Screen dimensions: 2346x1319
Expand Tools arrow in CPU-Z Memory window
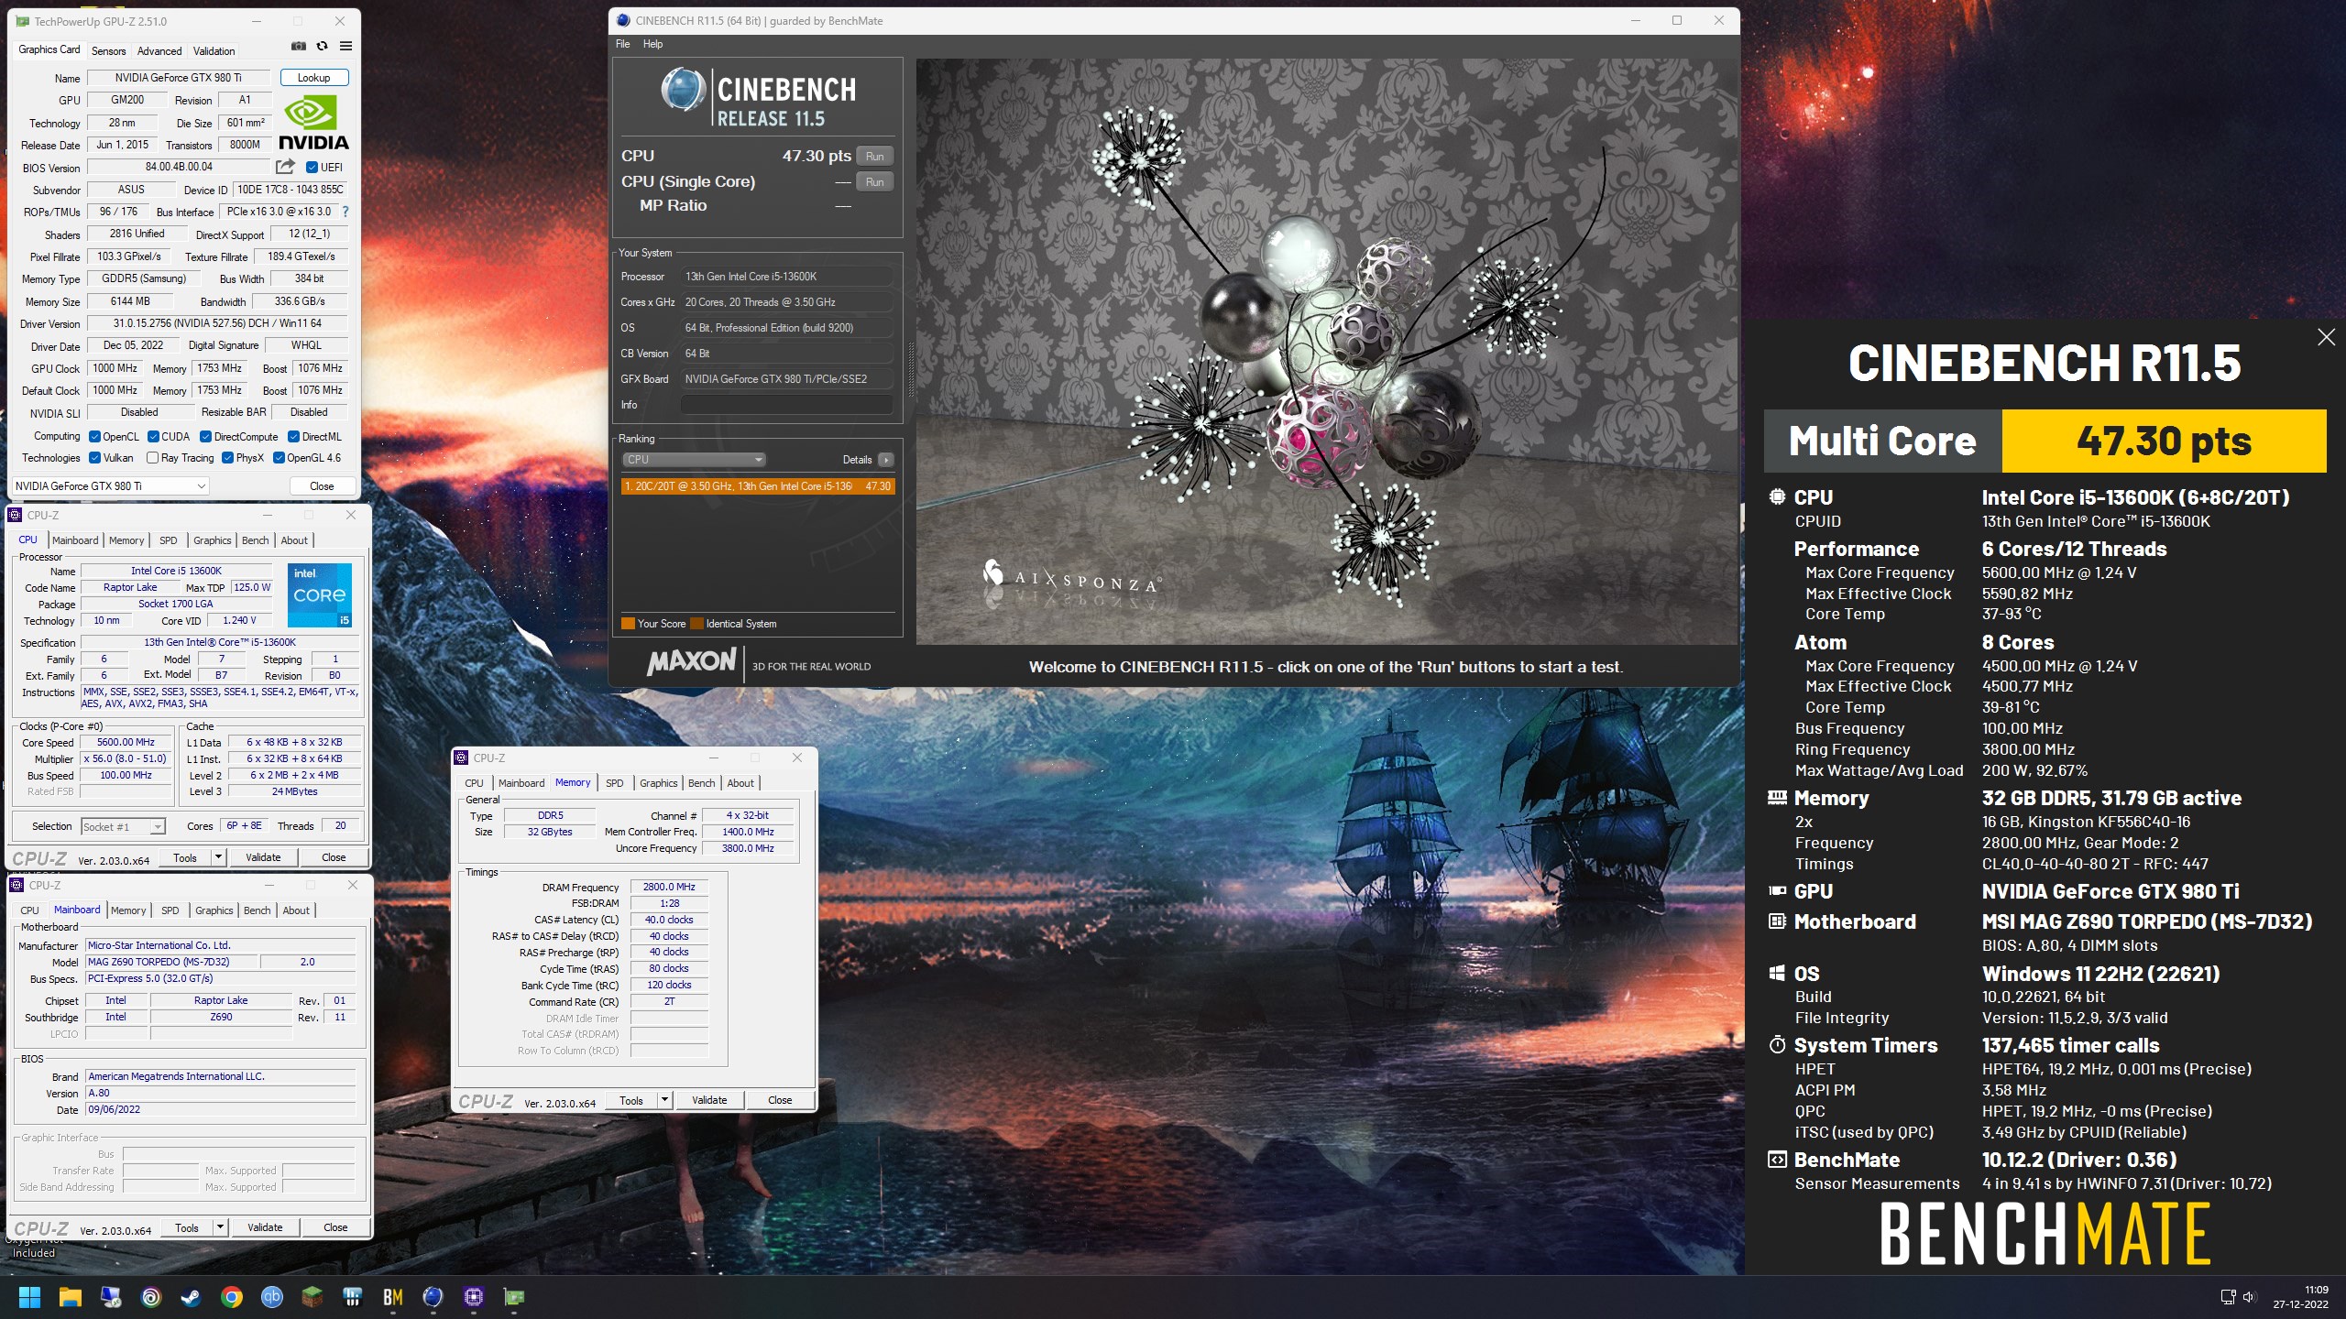point(664,1100)
